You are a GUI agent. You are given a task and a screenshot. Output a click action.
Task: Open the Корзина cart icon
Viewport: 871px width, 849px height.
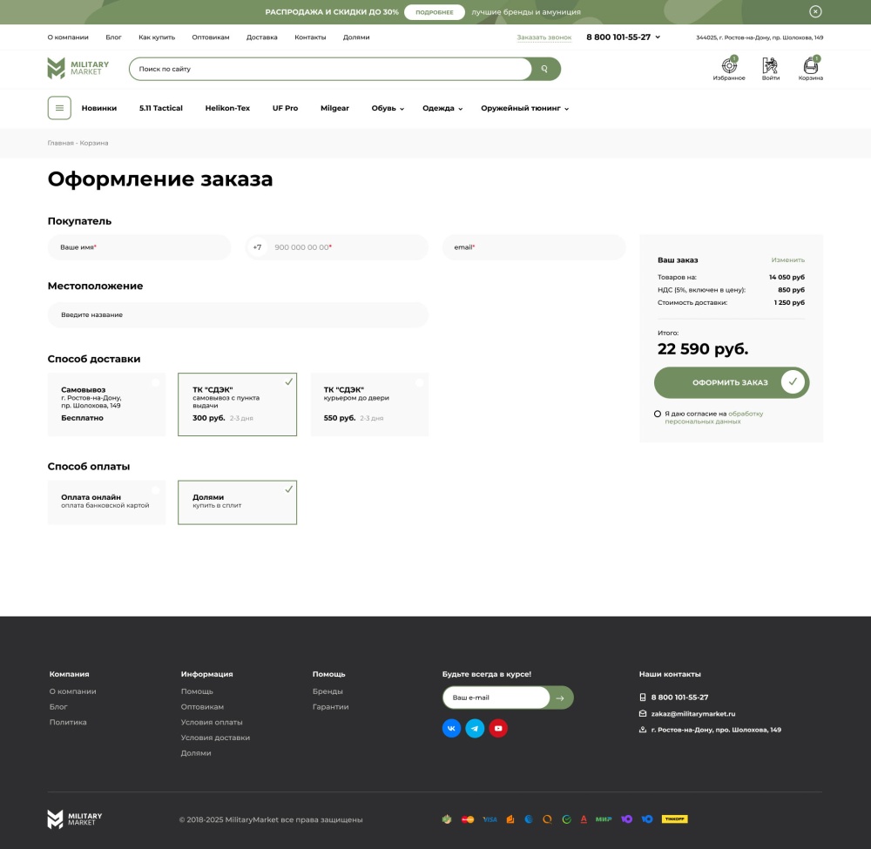tap(810, 67)
